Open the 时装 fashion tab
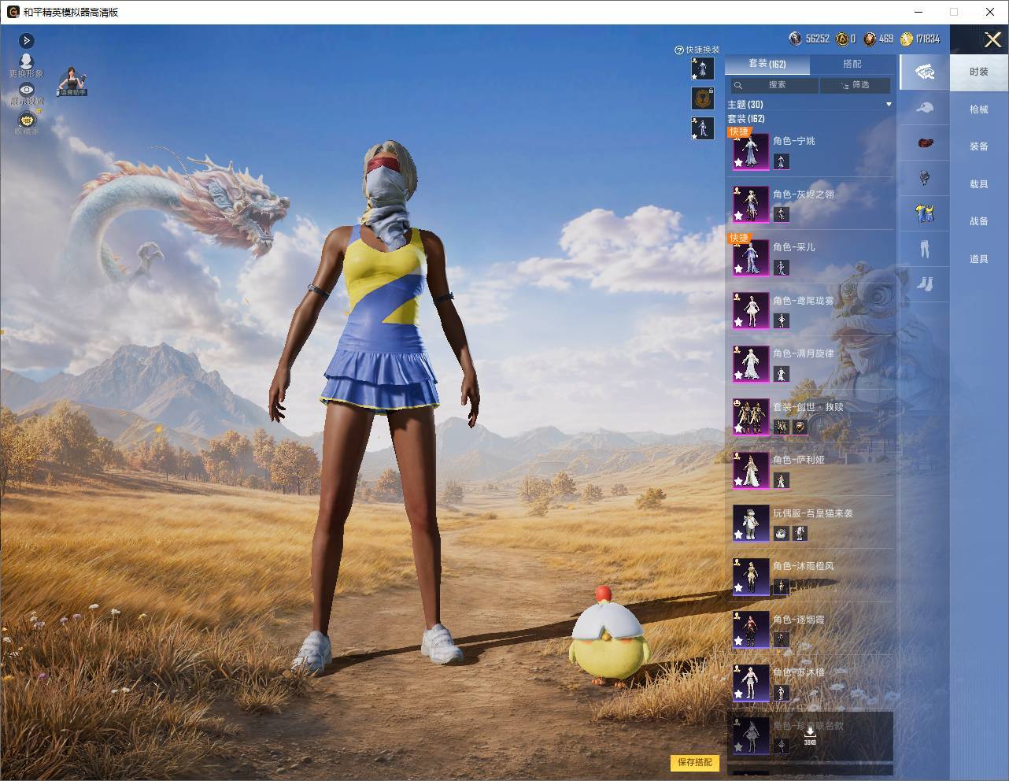 tap(978, 72)
